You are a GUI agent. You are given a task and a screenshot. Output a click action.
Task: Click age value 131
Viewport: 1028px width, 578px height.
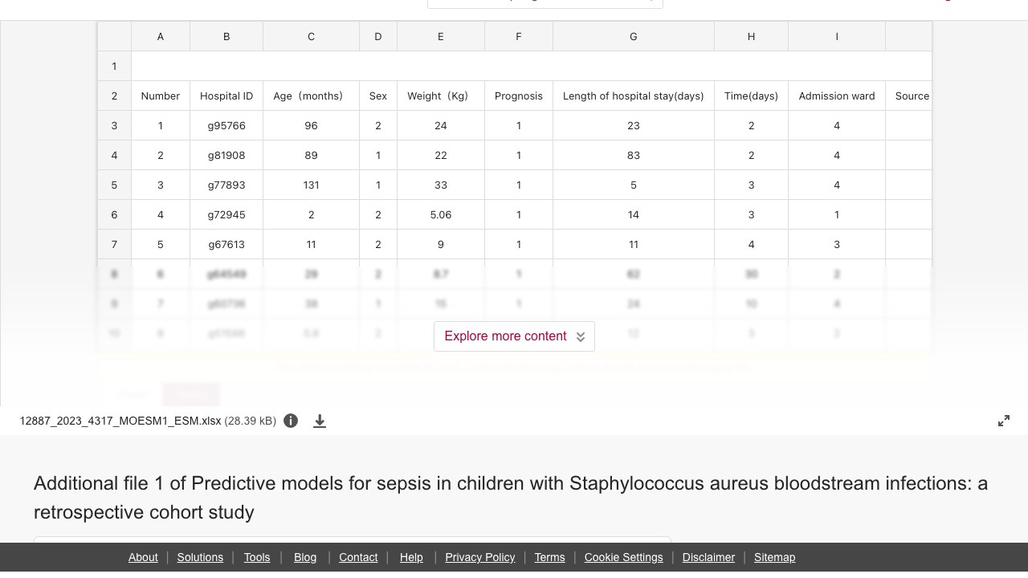pyautogui.click(x=311, y=185)
